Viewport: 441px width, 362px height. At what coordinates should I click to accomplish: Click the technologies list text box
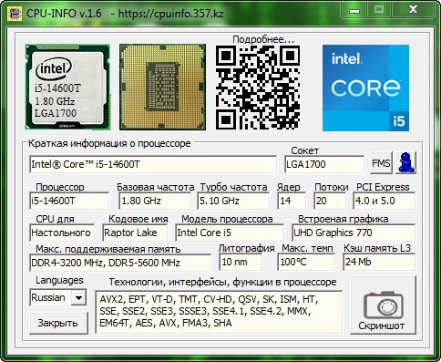219,312
